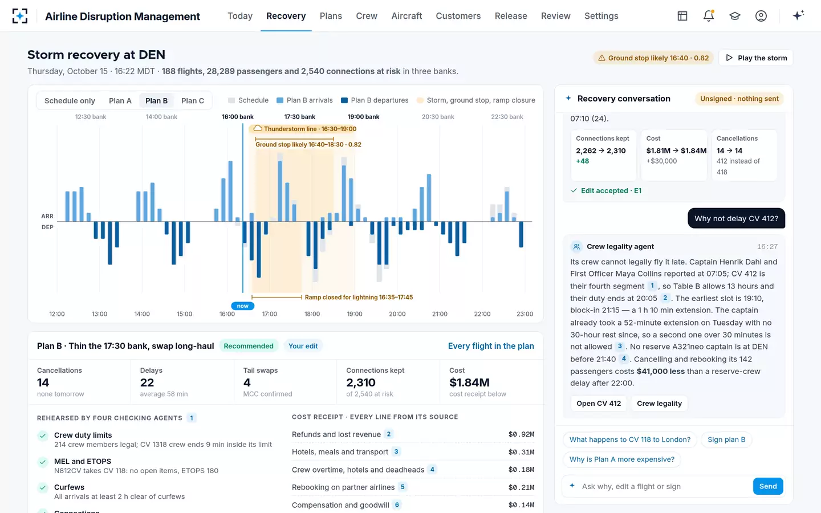Open citation 2 on Refunds and lost revenue
This screenshot has width=821, height=513.
pyautogui.click(x=389, y=434)
